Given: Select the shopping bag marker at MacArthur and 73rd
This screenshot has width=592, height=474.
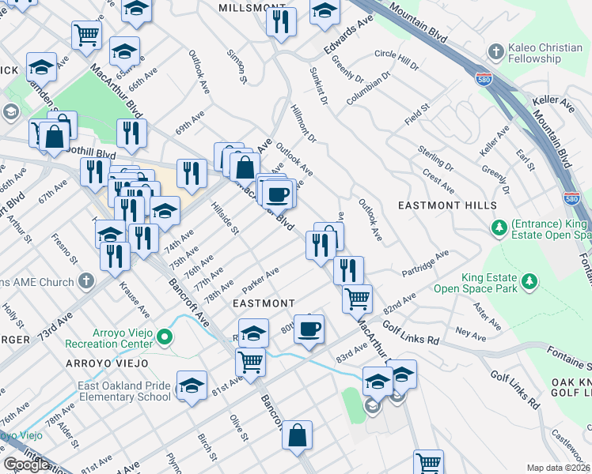Looking at the screenshot, I should point(245,167).
